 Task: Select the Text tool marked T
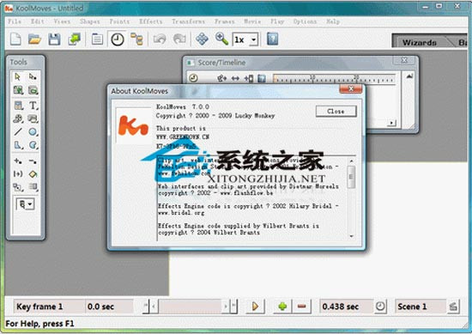[33, 106]
